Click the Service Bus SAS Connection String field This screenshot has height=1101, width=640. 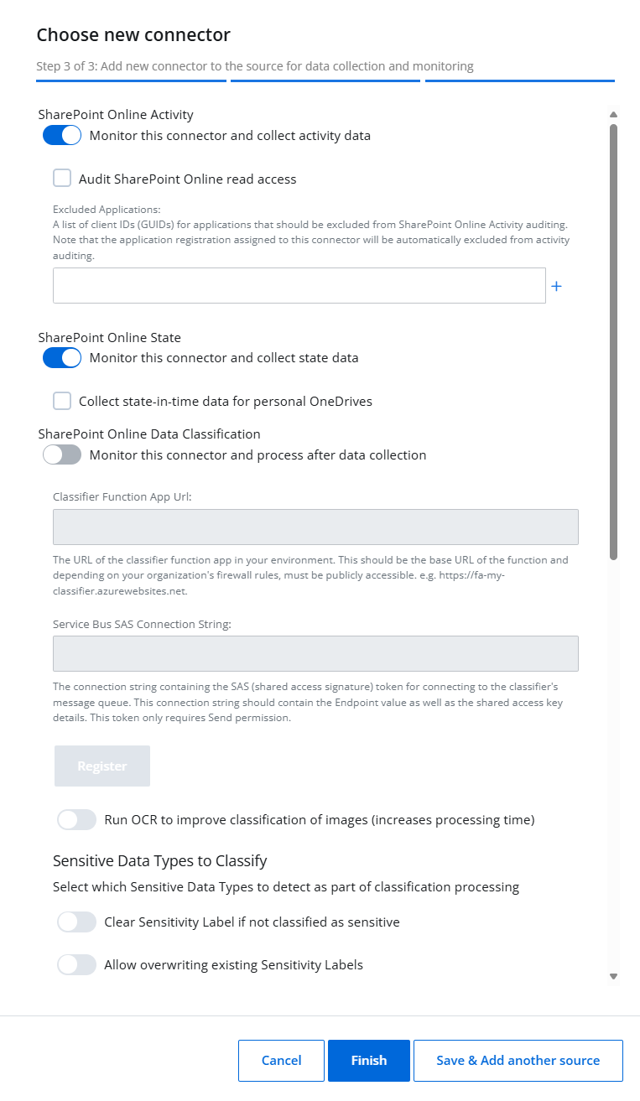[x=315, y=653]
